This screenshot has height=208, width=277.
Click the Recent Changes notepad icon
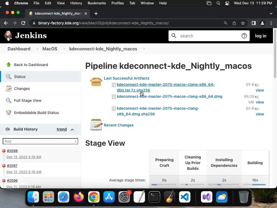pyautogui.click(x=97, y=125)
